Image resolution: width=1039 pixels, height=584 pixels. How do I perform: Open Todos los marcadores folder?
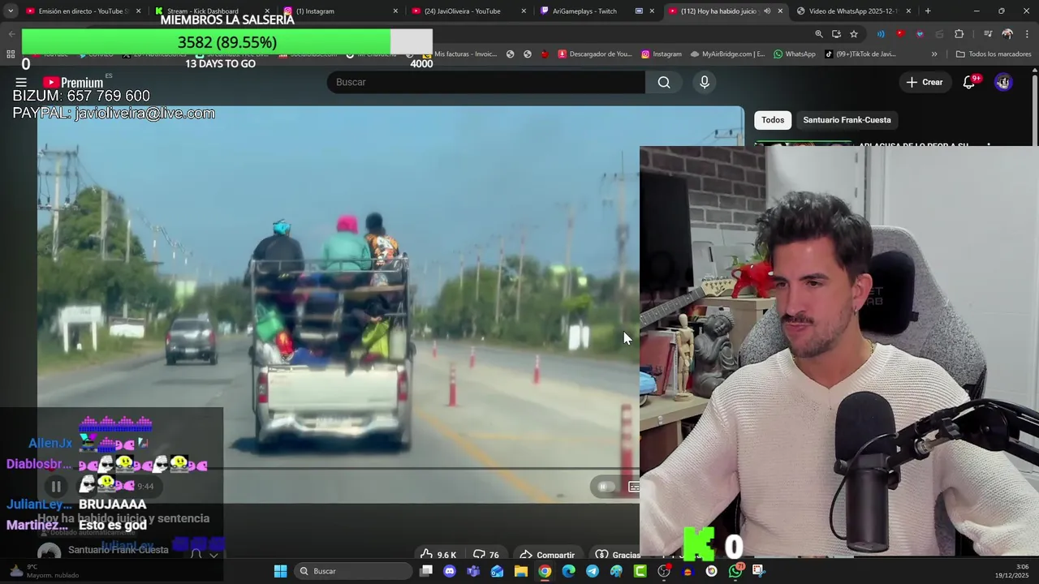994,54
